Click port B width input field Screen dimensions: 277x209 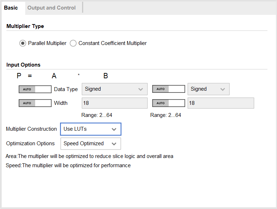[221, 103]
